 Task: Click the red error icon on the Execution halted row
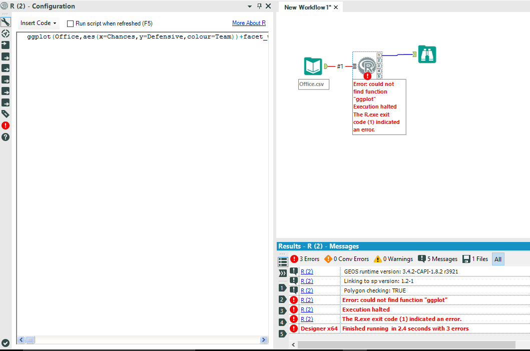click(x=294, y=309)
